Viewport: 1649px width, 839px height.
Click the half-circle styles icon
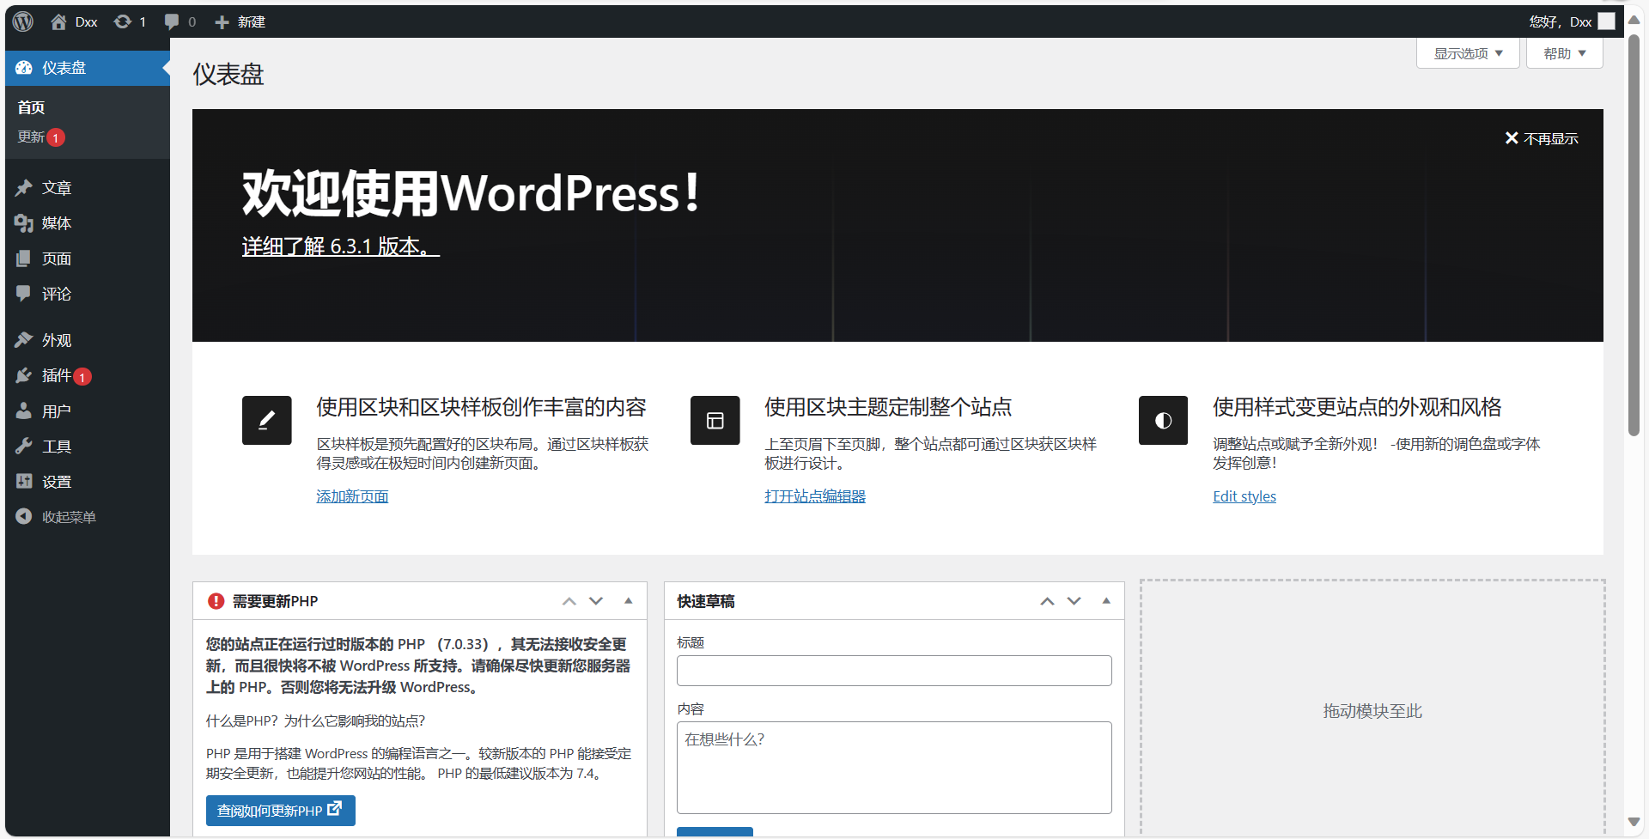[1164, 420]
